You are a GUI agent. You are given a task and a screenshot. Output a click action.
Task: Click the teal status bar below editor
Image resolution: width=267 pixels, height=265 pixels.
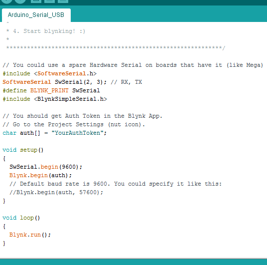[133, 262]
